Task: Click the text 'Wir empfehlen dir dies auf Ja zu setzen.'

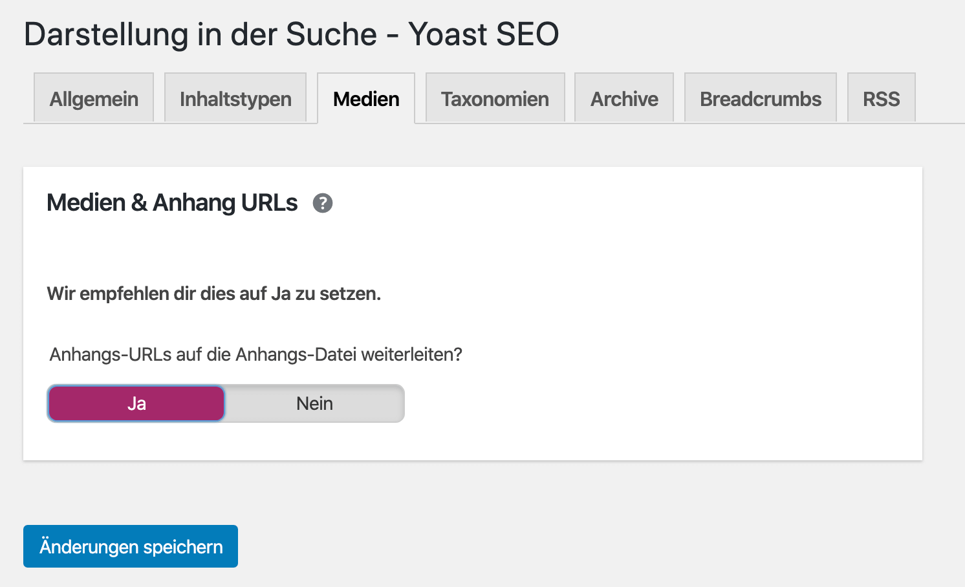Action: coord(214,293)
